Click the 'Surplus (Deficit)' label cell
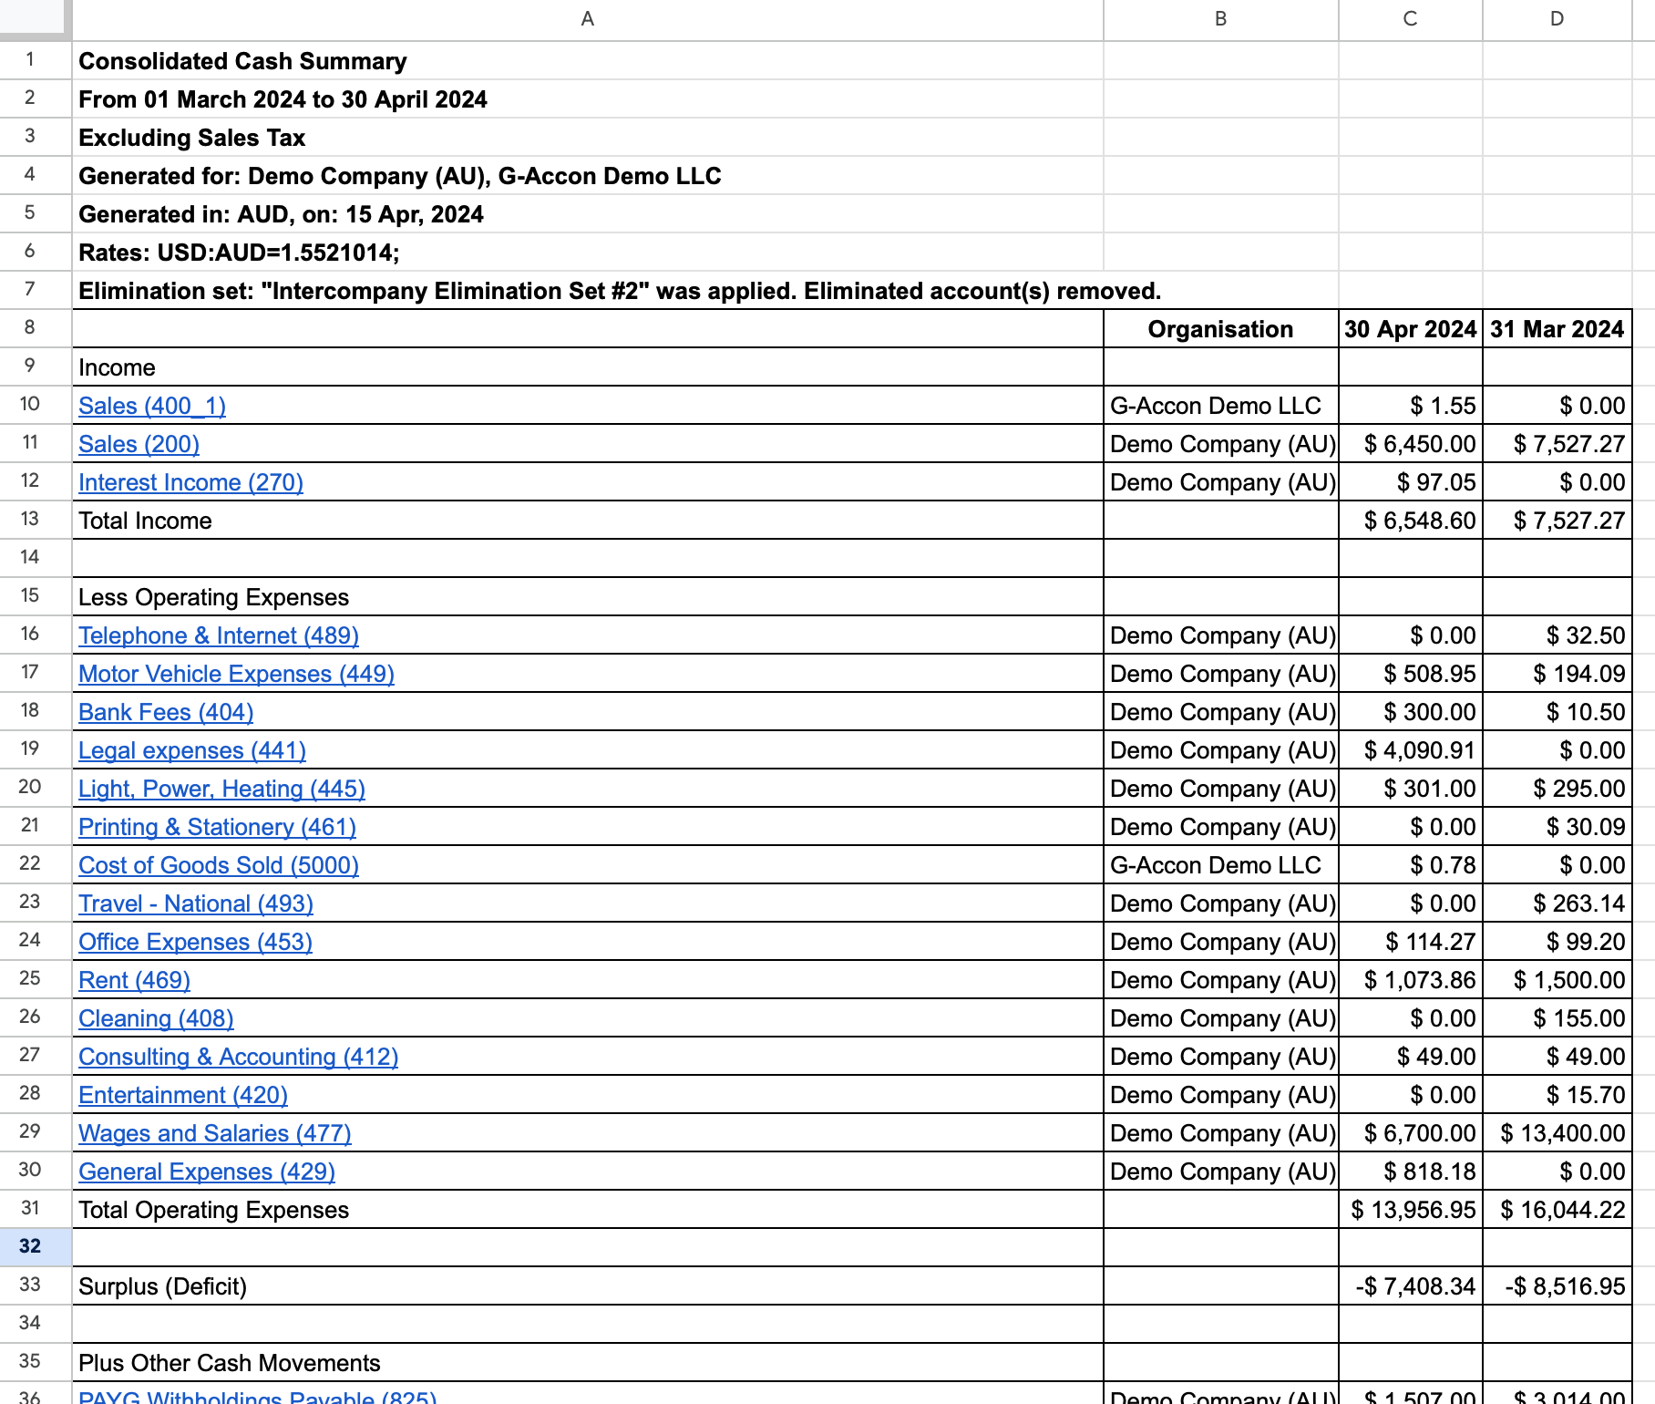Viewport: 1655px width, 1404px height. (x=588, y=1286)
